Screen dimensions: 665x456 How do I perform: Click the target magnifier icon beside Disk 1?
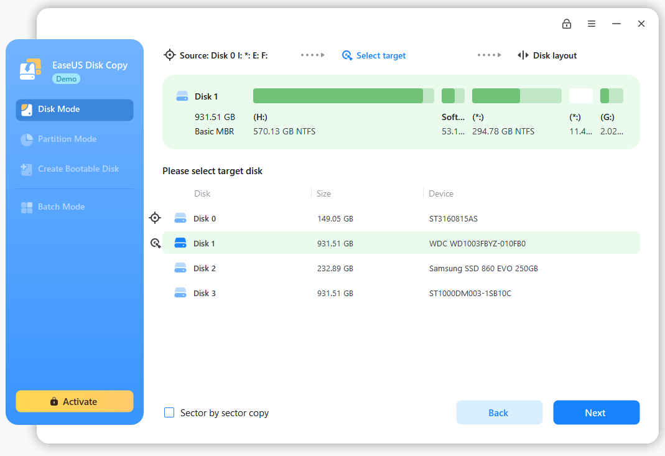[155, 243]
